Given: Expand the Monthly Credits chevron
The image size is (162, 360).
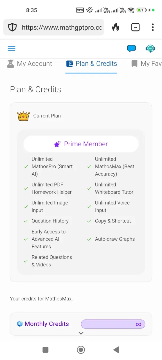Looking at the screenshot, I should (x=81, y=333).
